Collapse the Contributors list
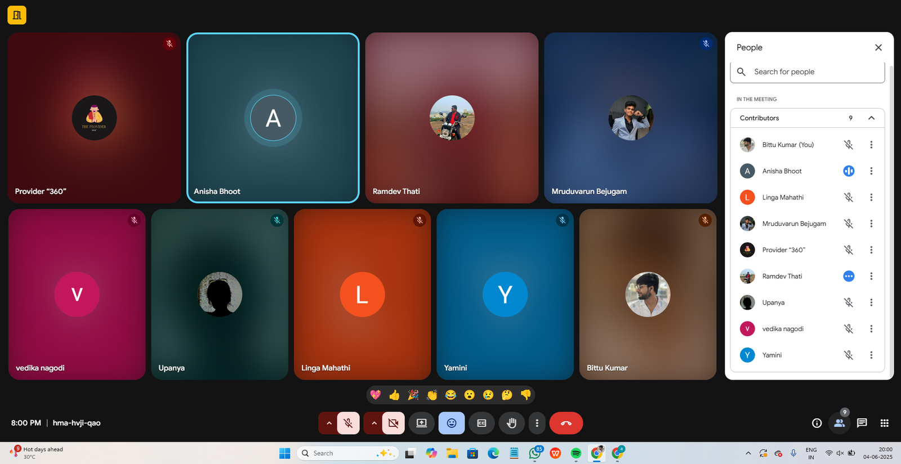Screen dimensions: 901x464 (871, 118)
